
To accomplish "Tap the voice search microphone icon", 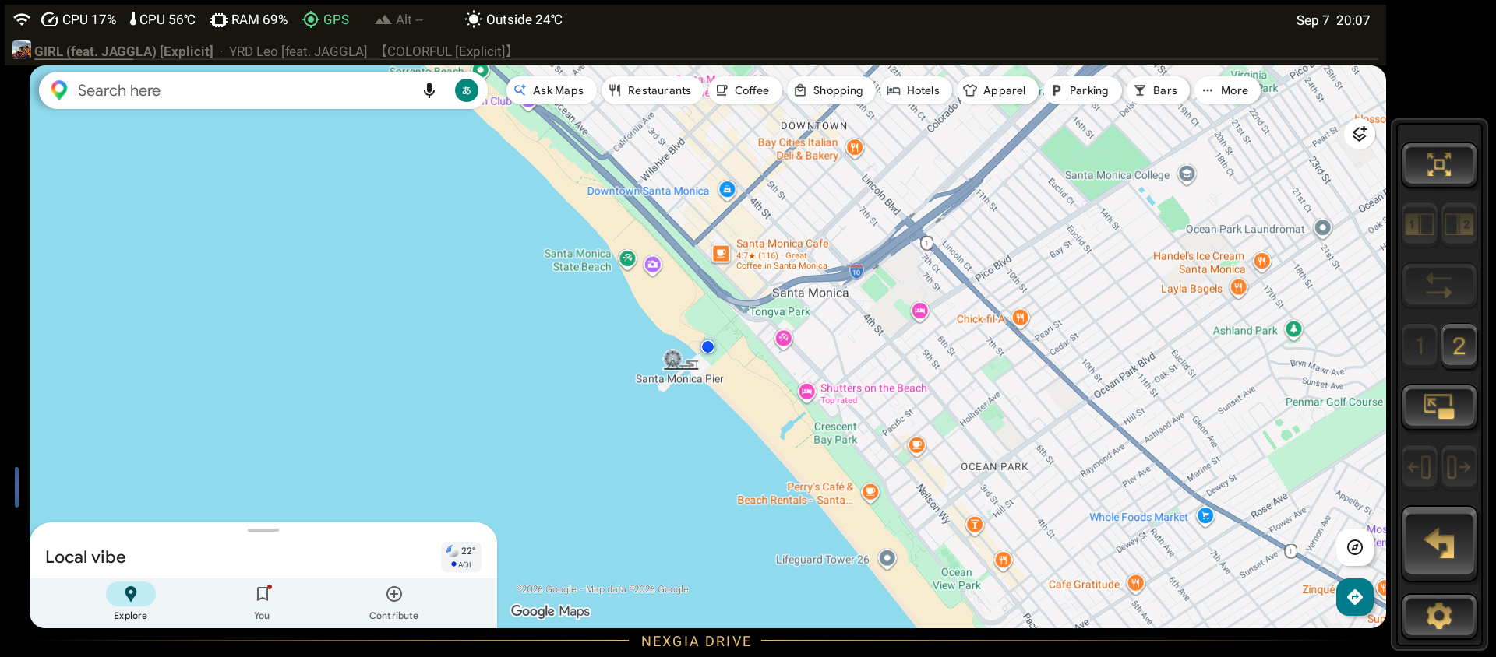I will [429, 90].
